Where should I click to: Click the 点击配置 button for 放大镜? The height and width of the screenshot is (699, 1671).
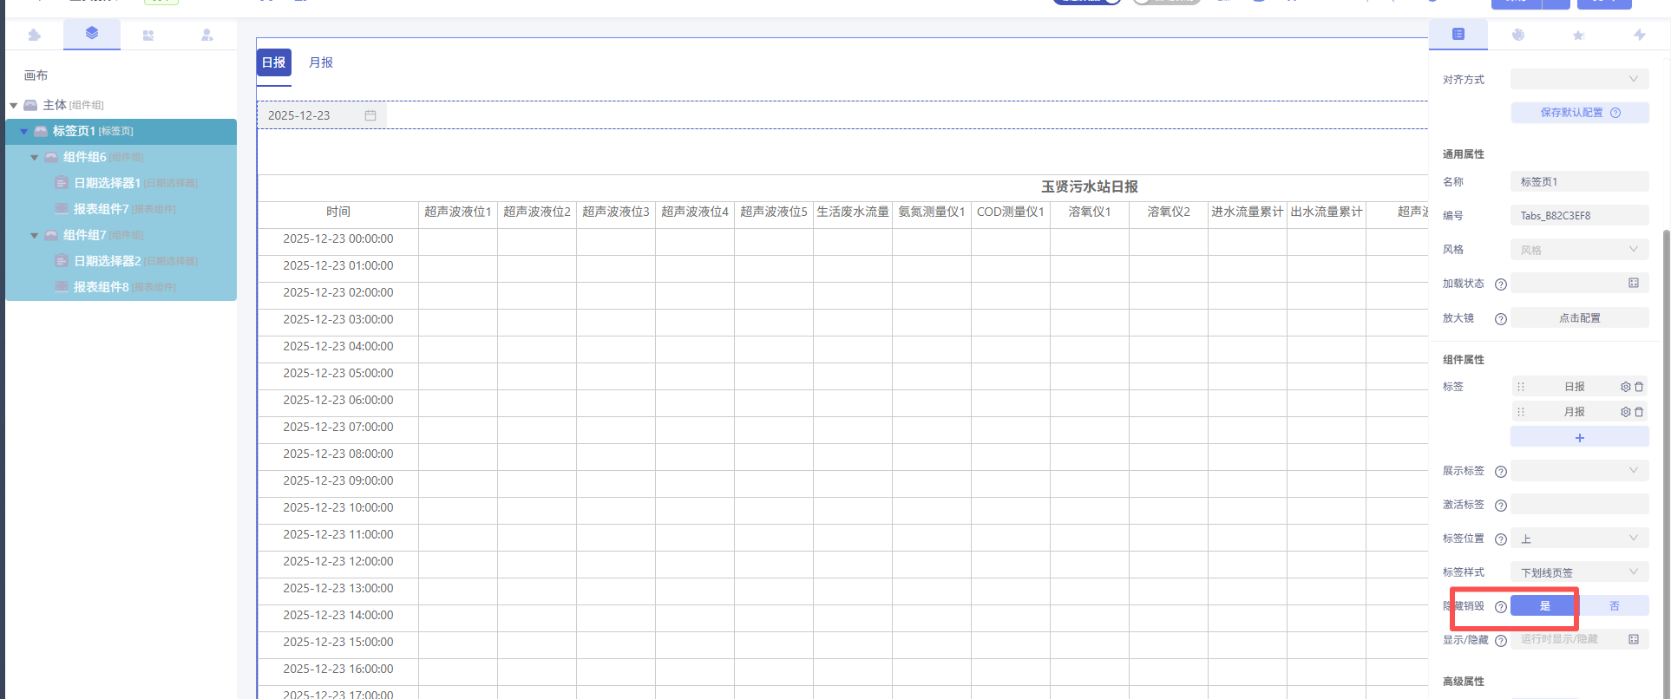click(1579, 318)
